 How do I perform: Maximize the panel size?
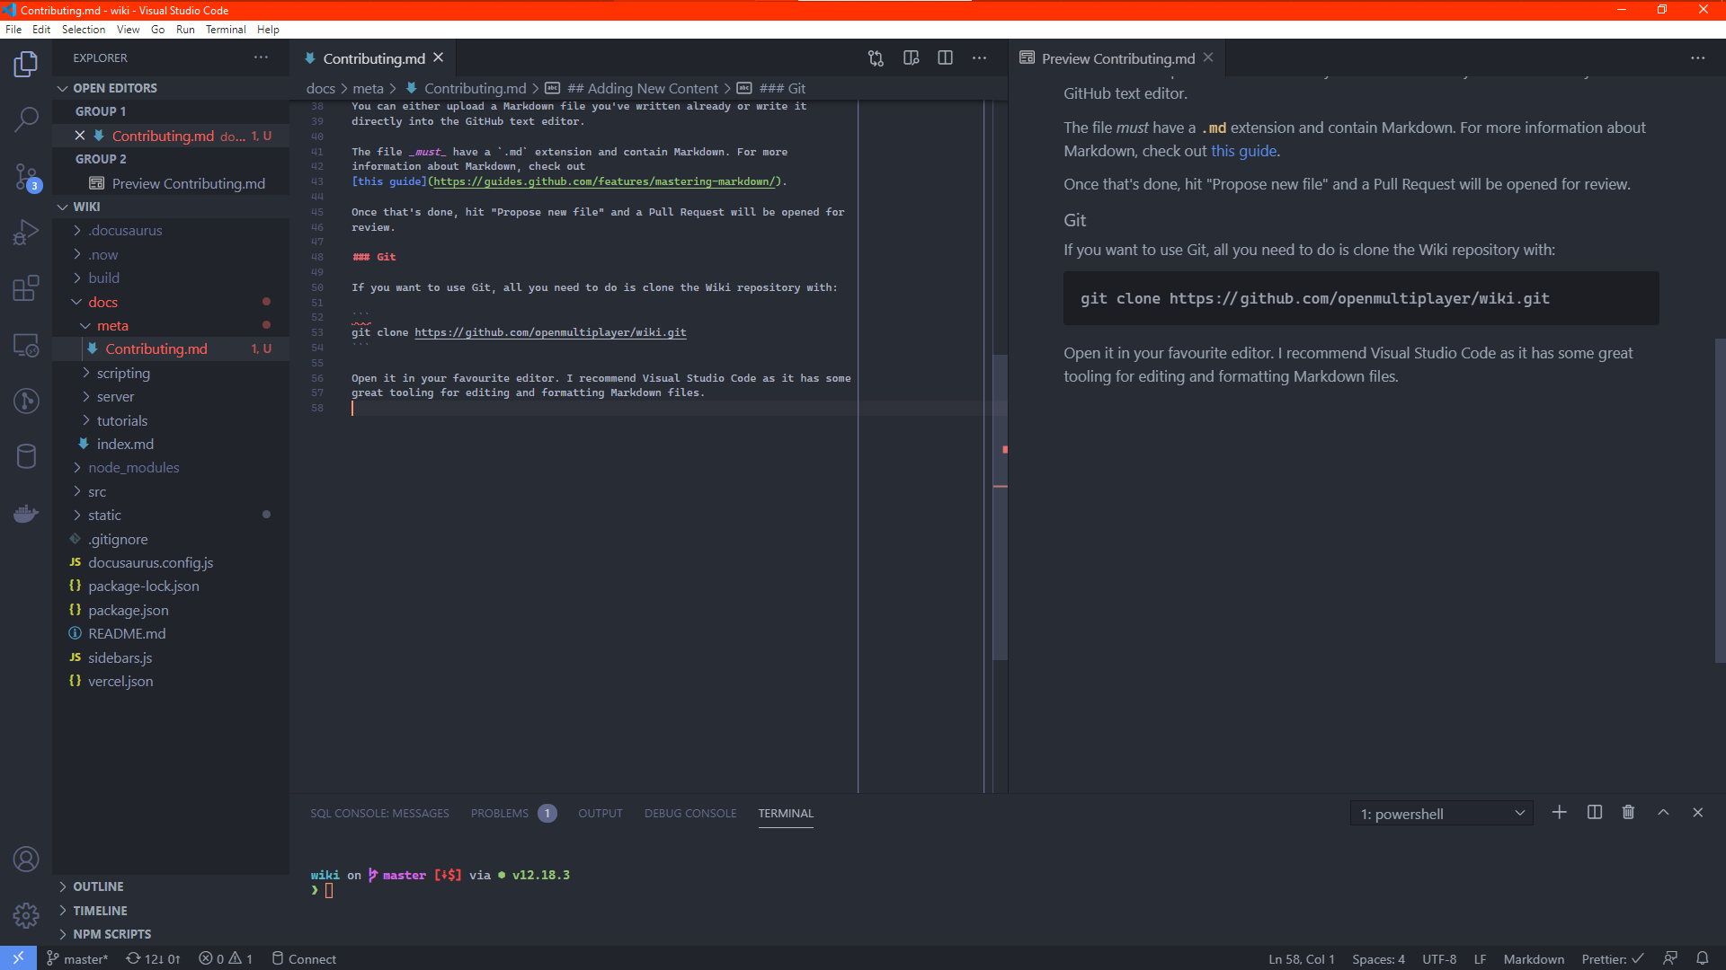tap(1663, 812)
